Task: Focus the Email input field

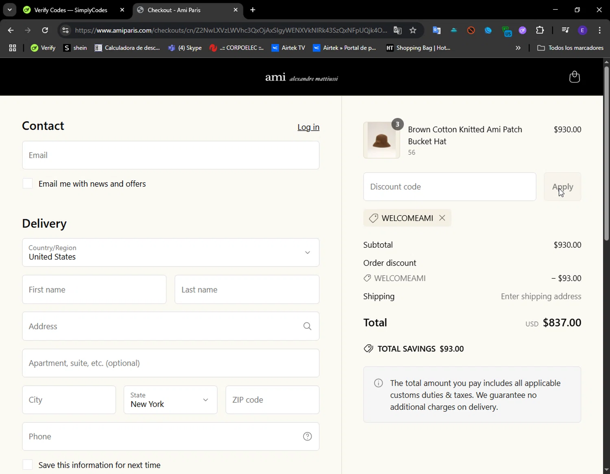Action: 171,155
